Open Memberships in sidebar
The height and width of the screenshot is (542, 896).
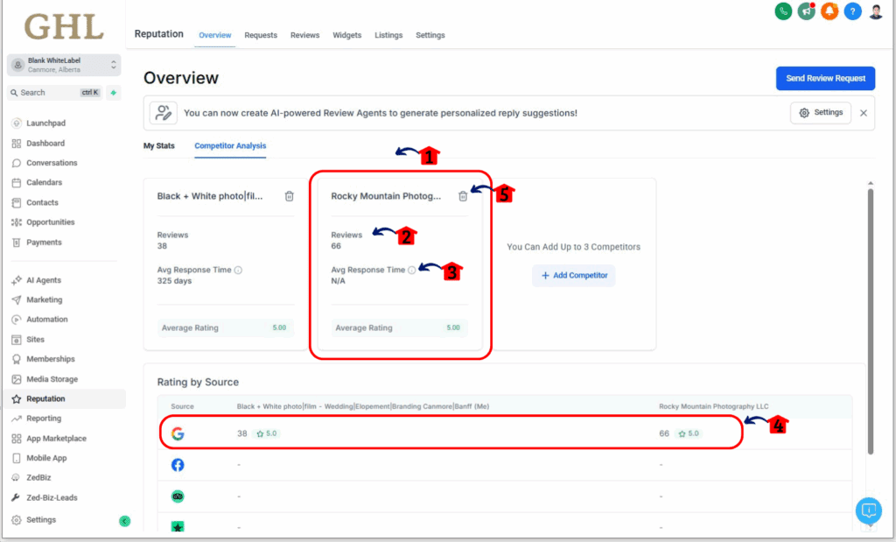click(50, 359)
